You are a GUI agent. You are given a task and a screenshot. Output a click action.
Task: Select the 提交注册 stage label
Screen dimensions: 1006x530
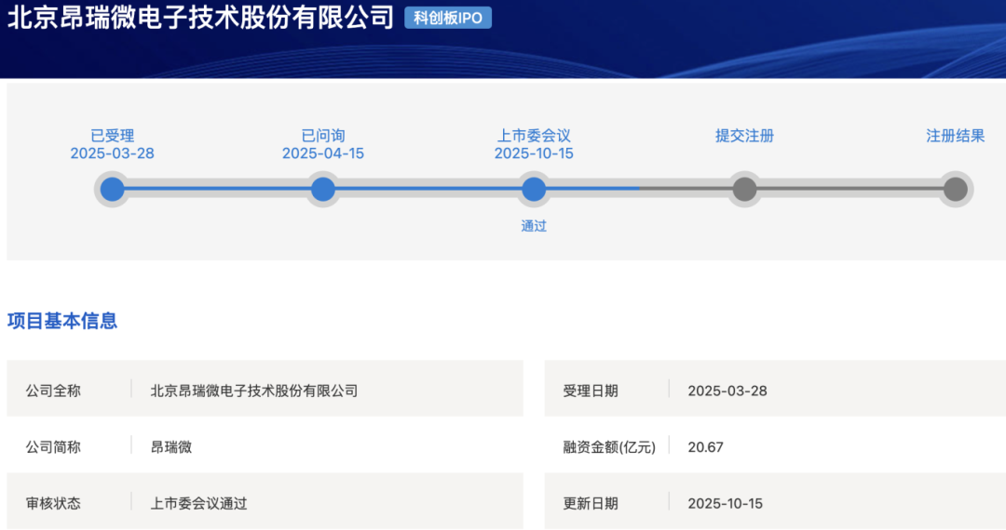744,136
